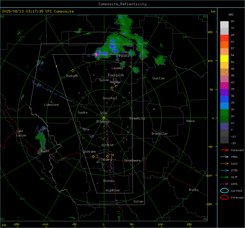Click the ThreeHills town label
Screen dimensions: 245x228
(137, 118)
